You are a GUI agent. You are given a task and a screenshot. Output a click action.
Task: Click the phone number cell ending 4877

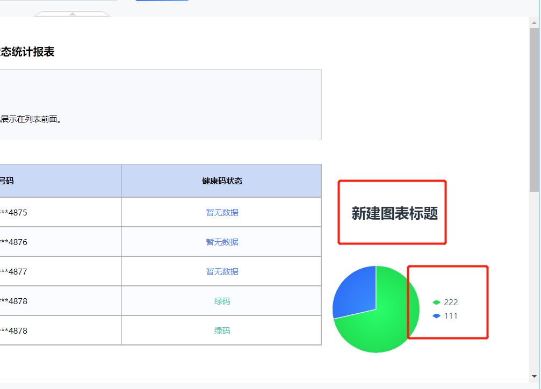pyautogui.click(x=60, y=272)
